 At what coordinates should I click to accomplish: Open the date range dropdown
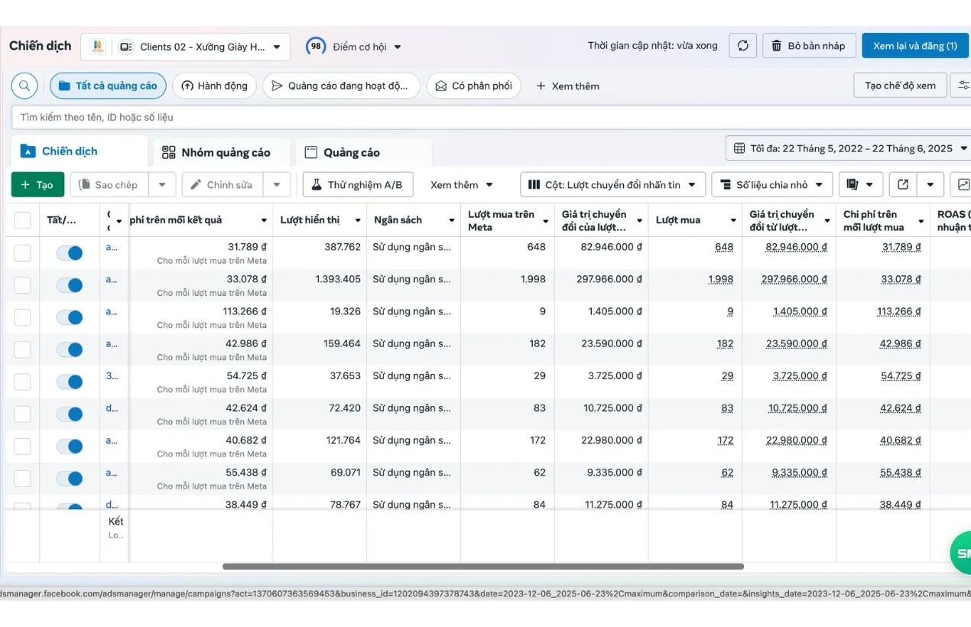pos(848,148)
